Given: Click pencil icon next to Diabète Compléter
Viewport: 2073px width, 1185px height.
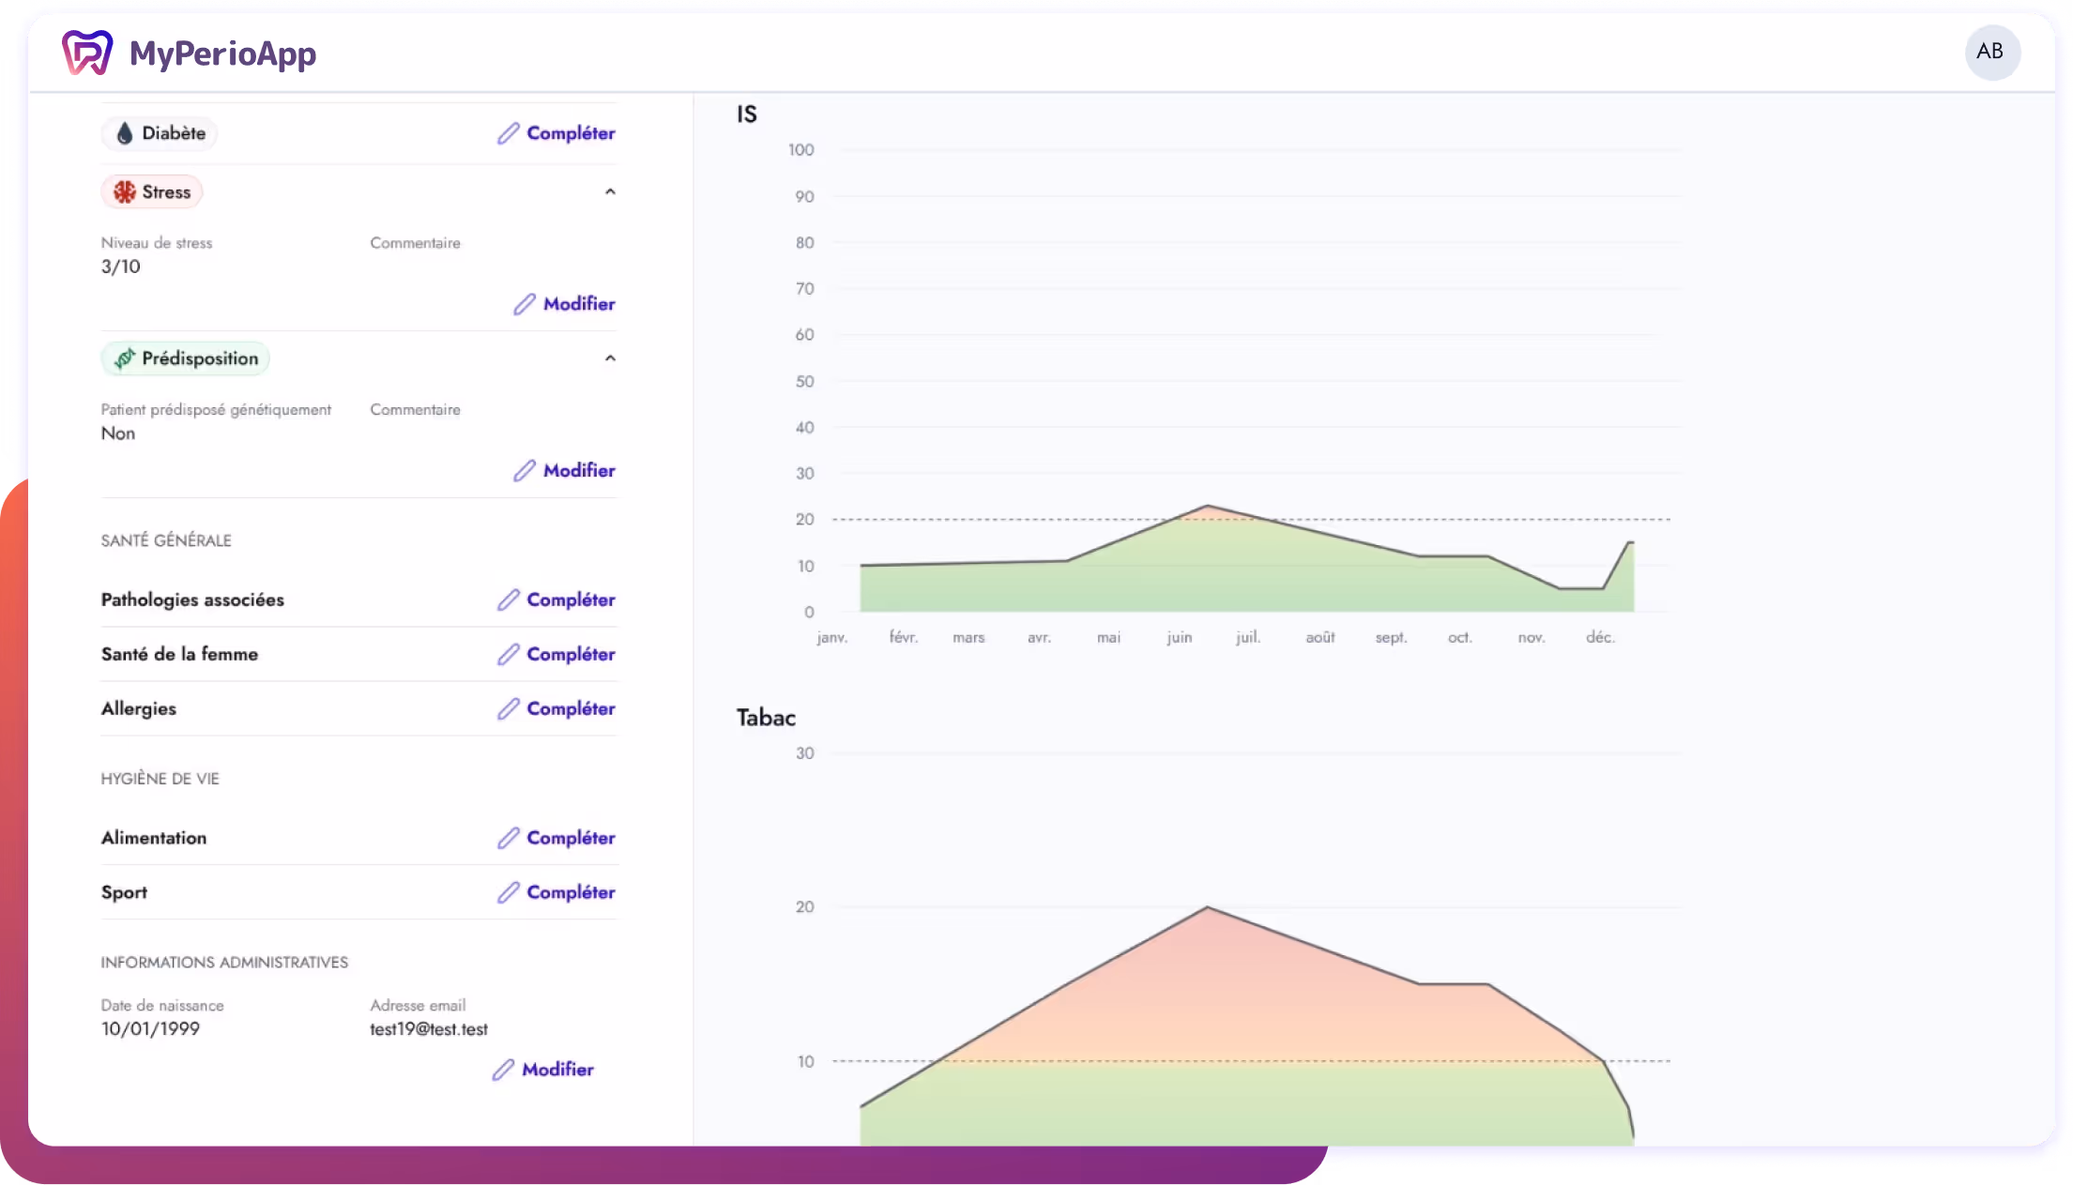Looking at the screenshot, I should pos(508,133).
